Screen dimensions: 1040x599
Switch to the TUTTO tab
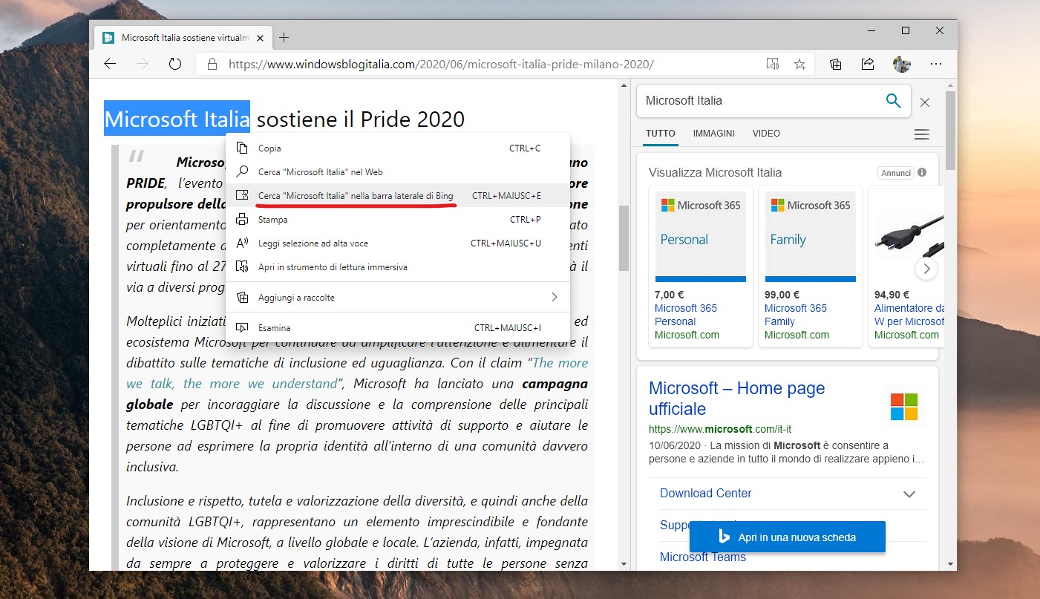[661, 134]
